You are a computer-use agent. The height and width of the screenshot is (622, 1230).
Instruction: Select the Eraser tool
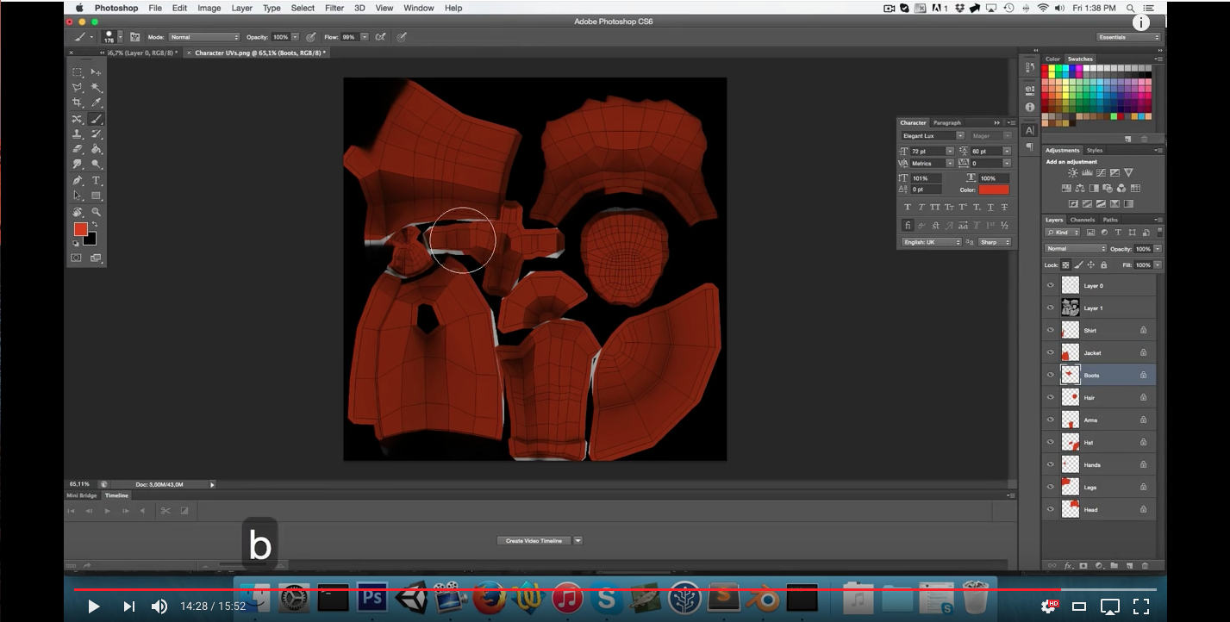click(78, 149)
